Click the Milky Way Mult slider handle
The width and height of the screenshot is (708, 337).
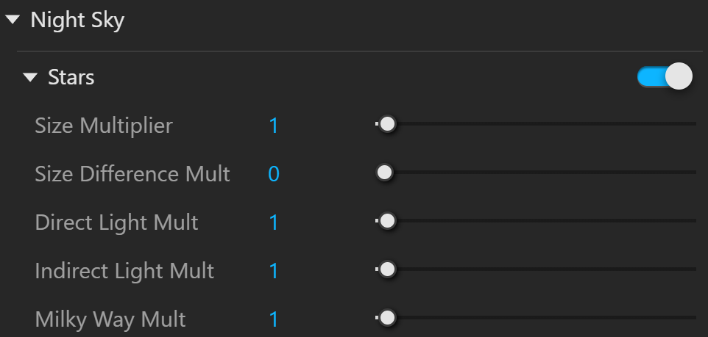click(387, 318)
